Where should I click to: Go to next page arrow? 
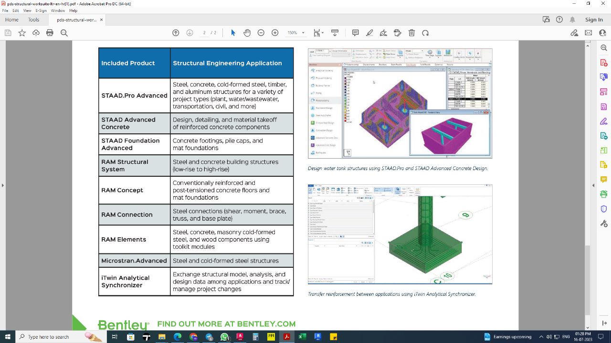(190, 33)
